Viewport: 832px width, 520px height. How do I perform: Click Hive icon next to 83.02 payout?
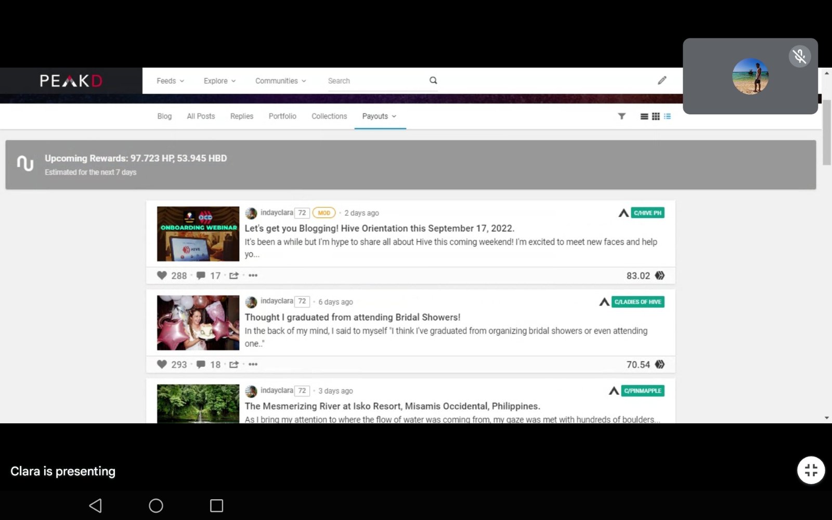pyautogui.click(x=660, y=276)
